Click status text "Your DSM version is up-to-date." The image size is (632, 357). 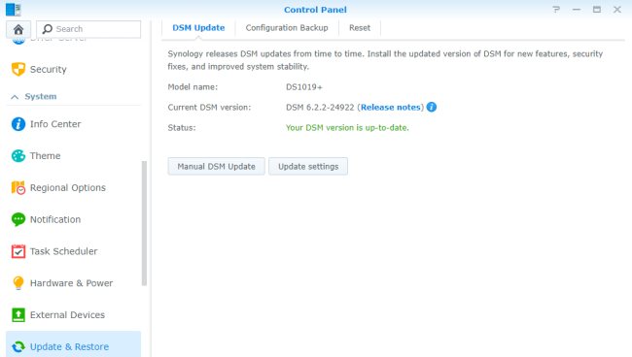coord(347,127)
